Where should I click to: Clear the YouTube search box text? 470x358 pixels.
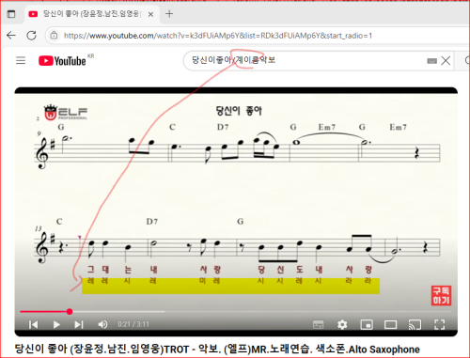pyautogui.click(x=446, y=60)
